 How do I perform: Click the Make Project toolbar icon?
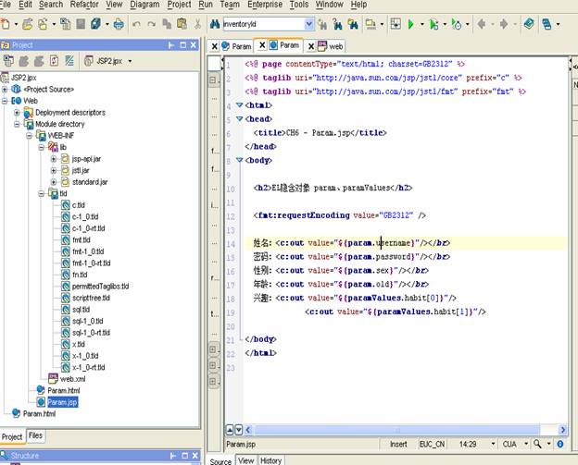pyautogui.click(x=371, y=24)
